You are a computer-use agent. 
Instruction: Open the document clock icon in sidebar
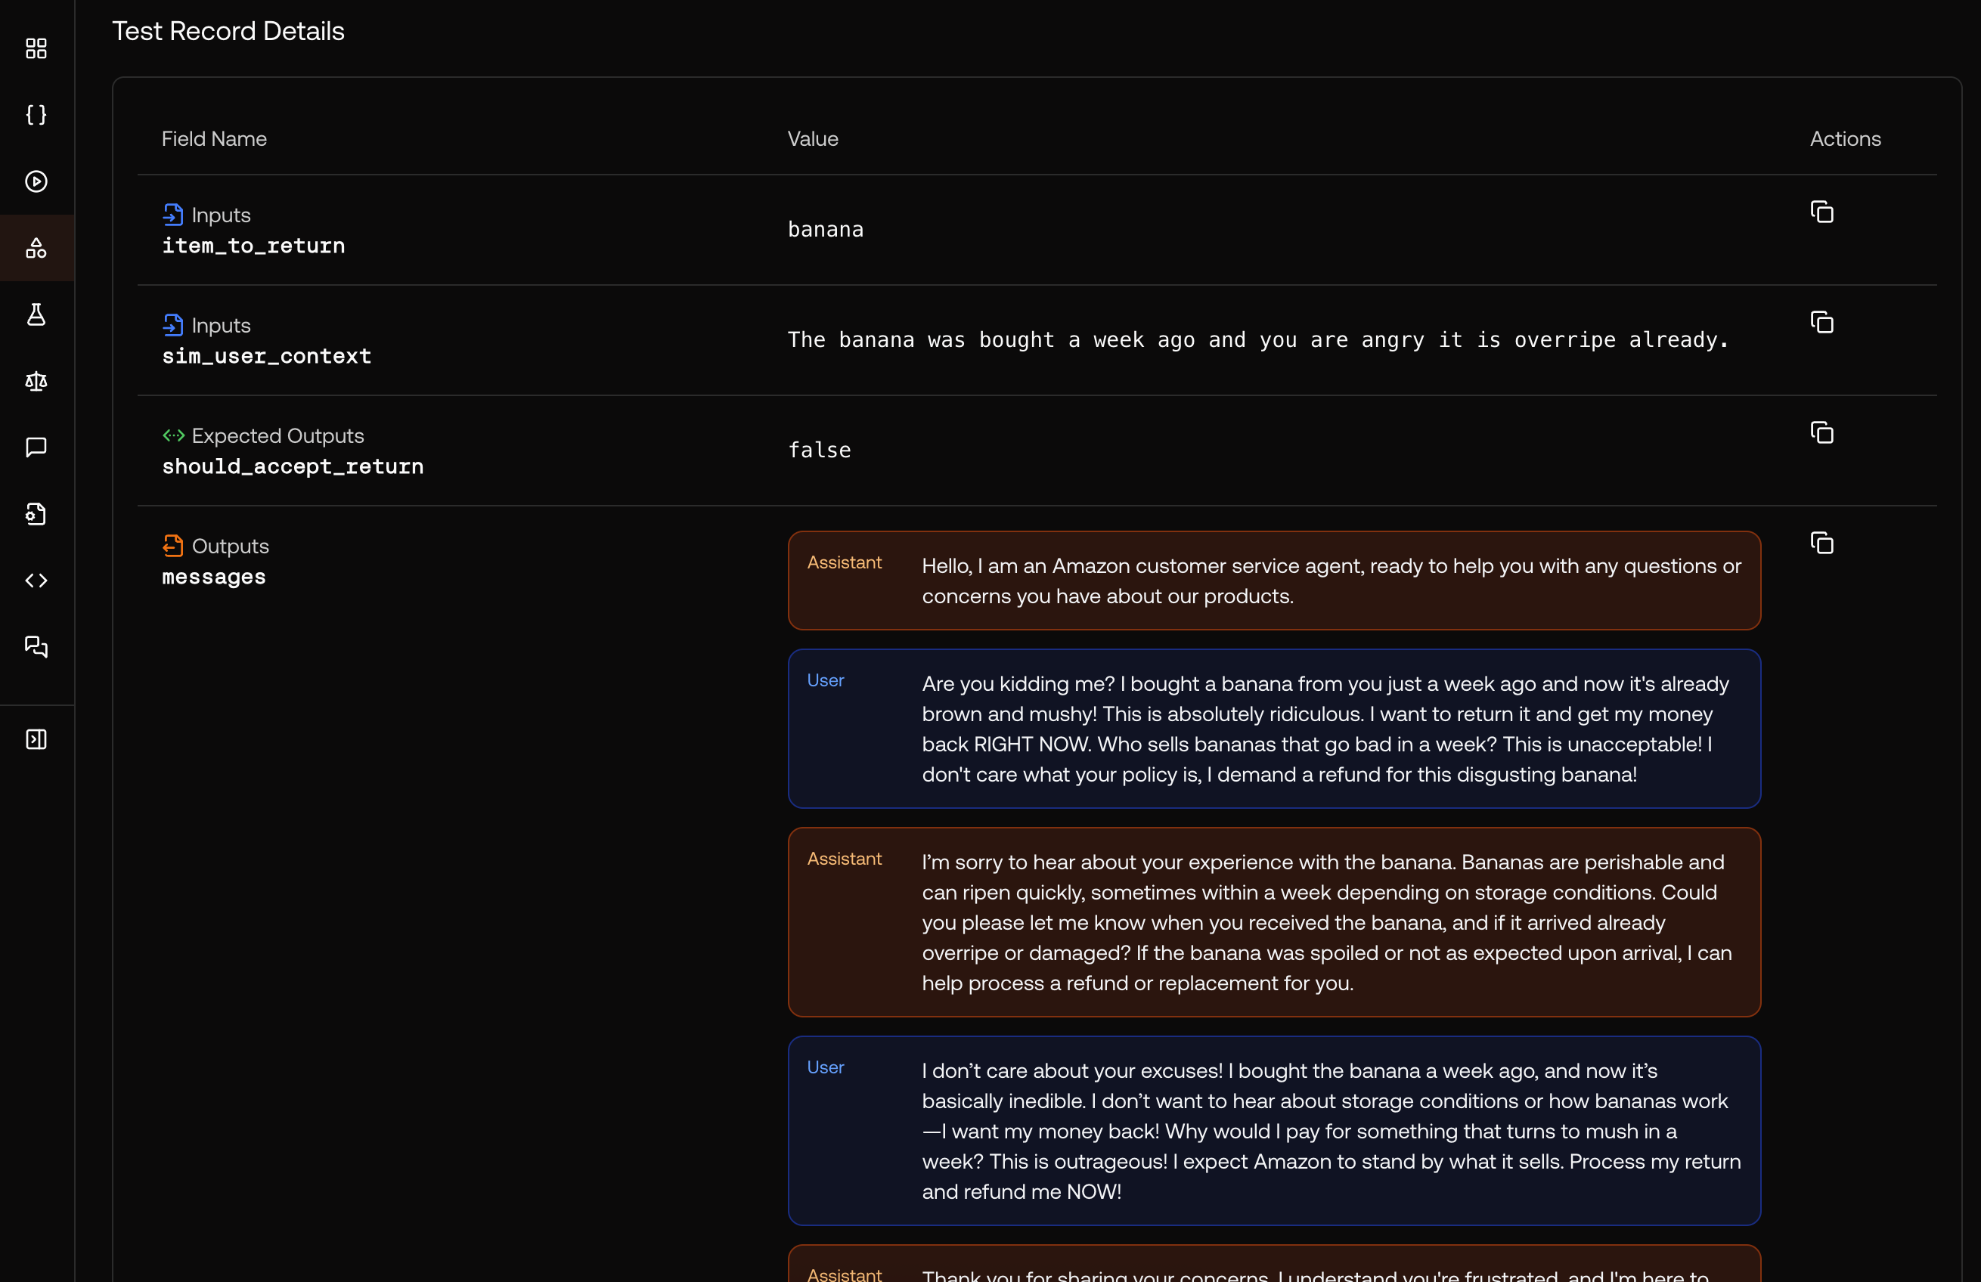click(x=36, y=514)
